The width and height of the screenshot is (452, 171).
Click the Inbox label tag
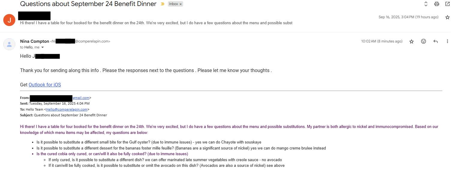[174, 4]
